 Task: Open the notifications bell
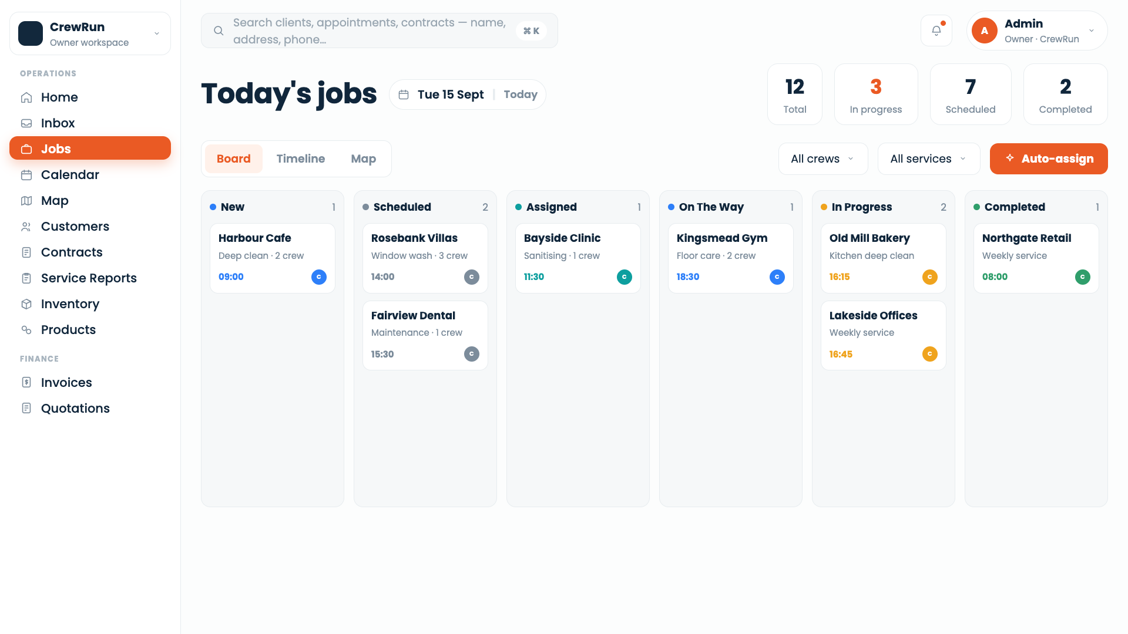click(x=936, y=31)
